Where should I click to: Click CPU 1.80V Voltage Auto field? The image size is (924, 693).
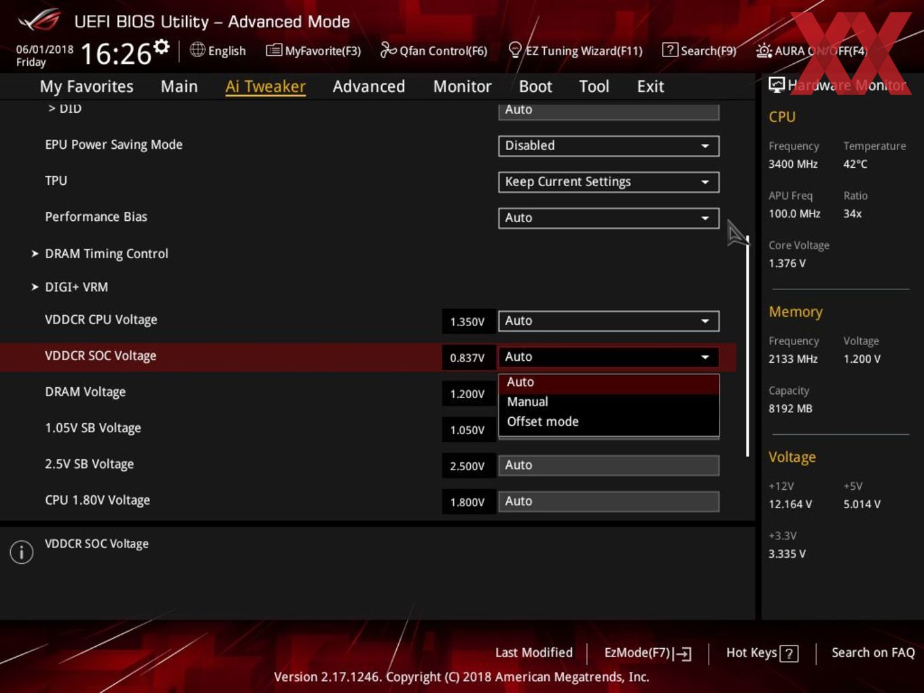609,501
